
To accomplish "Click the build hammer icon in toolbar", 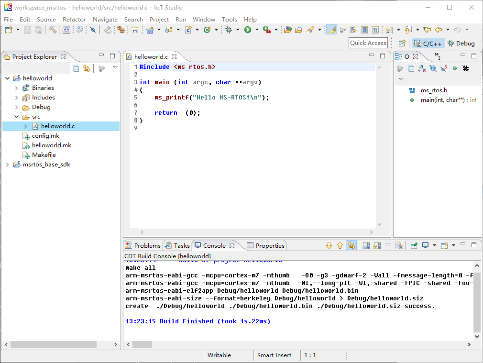I will [53, 30].
